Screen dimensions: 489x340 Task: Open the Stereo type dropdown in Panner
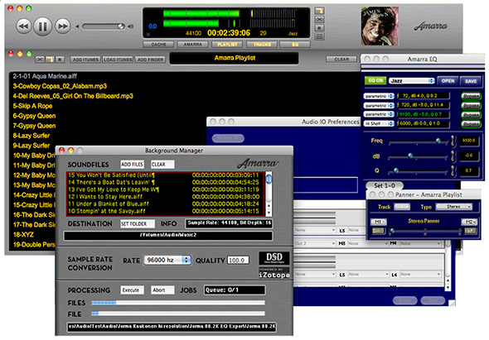point(453,207)
